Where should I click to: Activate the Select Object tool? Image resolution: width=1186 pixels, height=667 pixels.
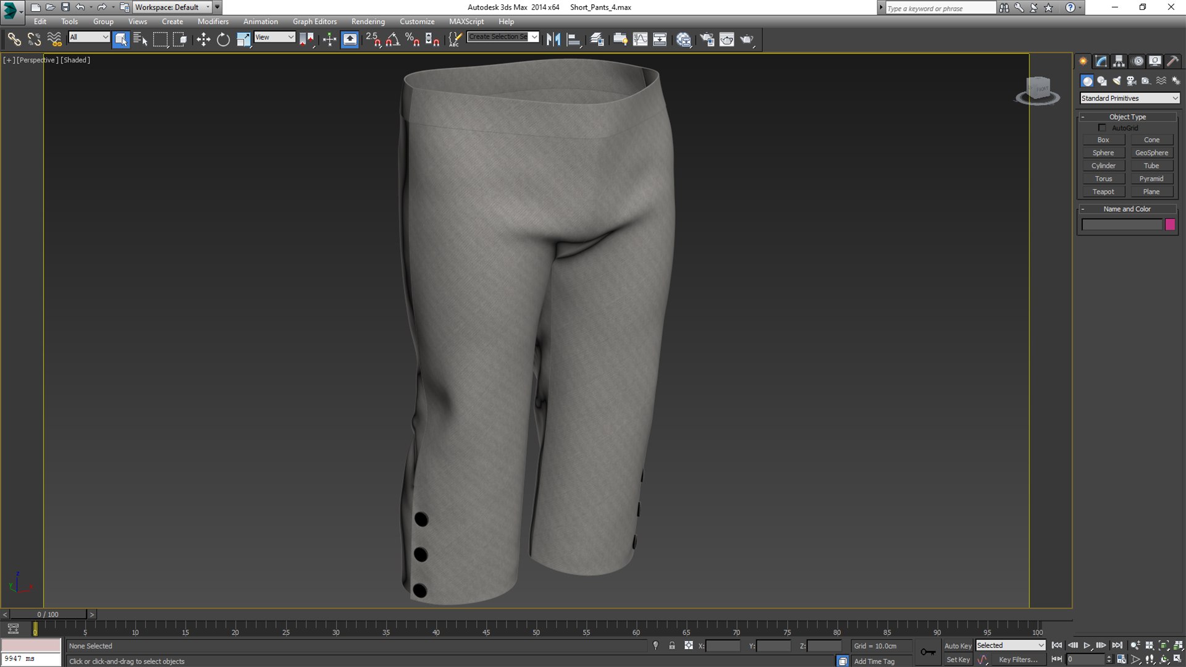pyautogui.click(x=121, y=40)
